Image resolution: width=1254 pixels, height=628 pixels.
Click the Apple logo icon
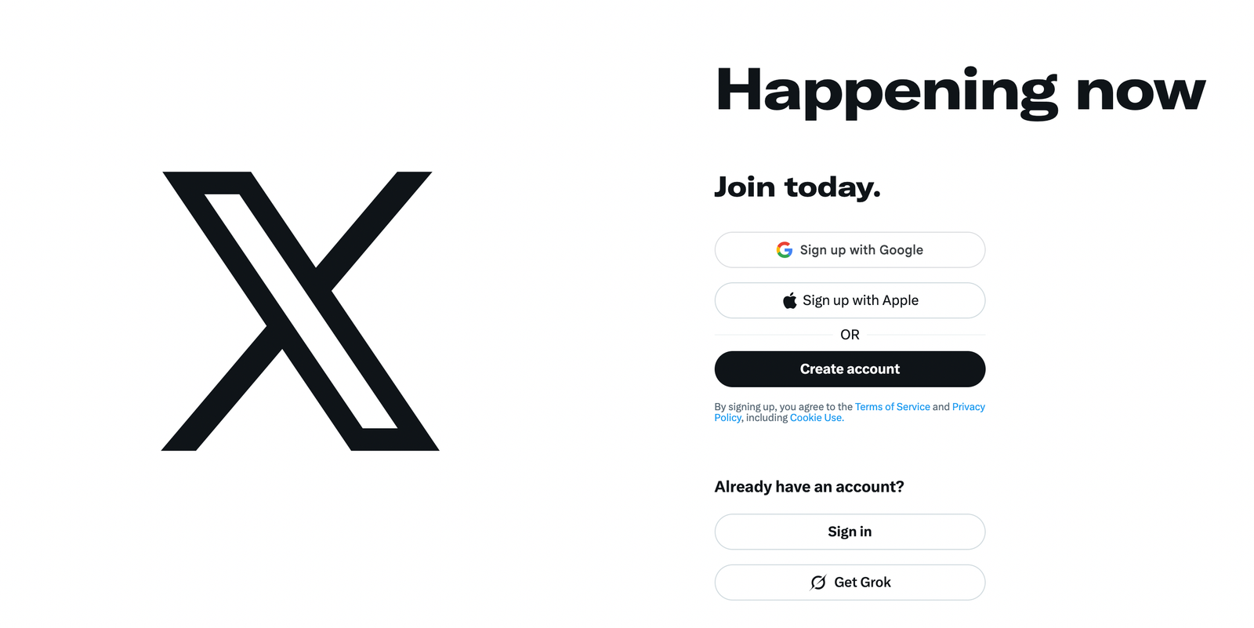point(789,300)
